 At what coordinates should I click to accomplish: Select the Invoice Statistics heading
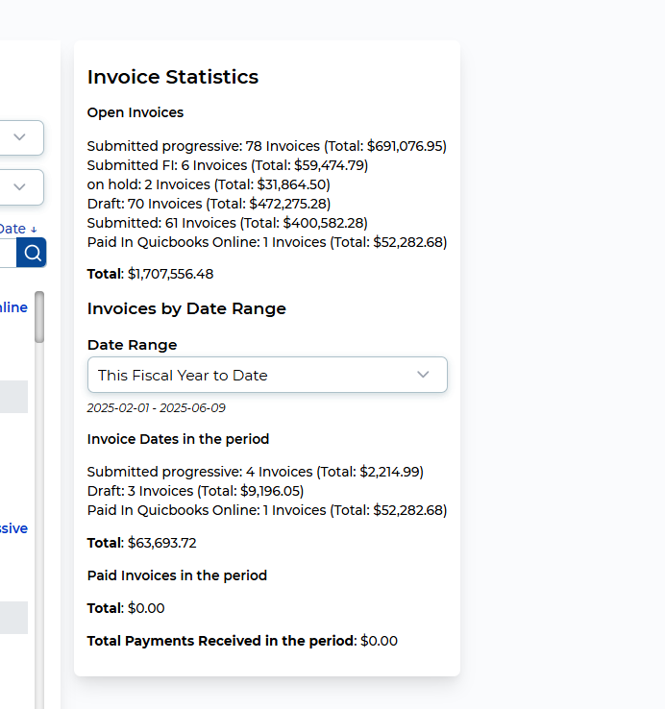(x=173, y=77)
